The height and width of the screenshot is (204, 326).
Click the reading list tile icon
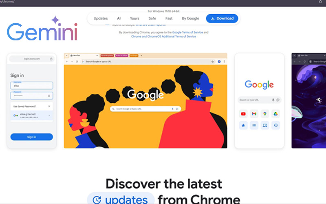pyautogui.click(x=254, y=125)
